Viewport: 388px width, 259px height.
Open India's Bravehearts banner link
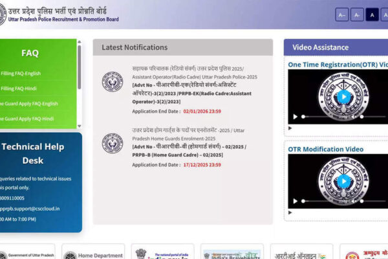click(232, 252)
